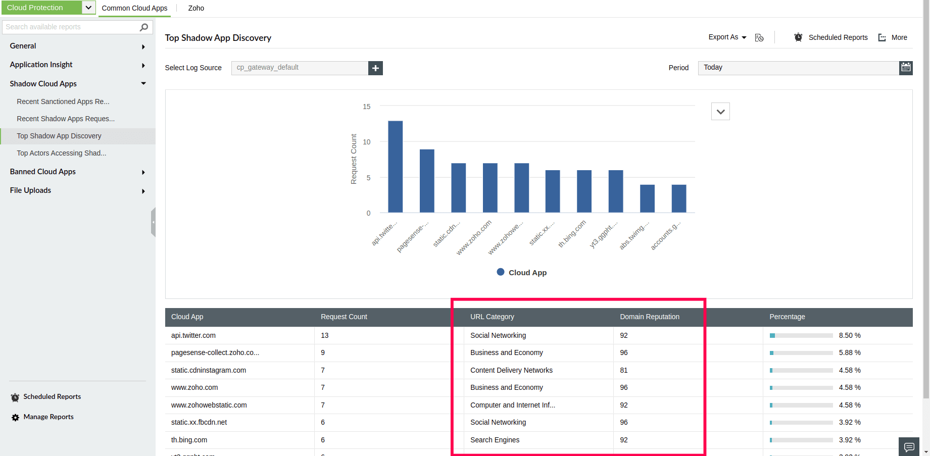Click the plus icon to add a log source
930x456 pixels.
375,68
